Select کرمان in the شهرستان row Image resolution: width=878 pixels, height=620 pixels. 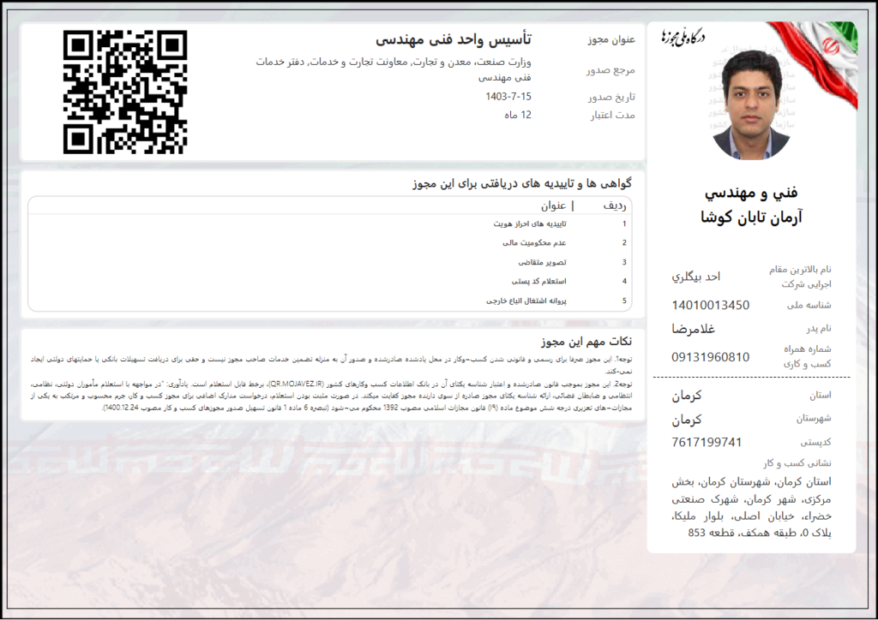coord(687,420)
